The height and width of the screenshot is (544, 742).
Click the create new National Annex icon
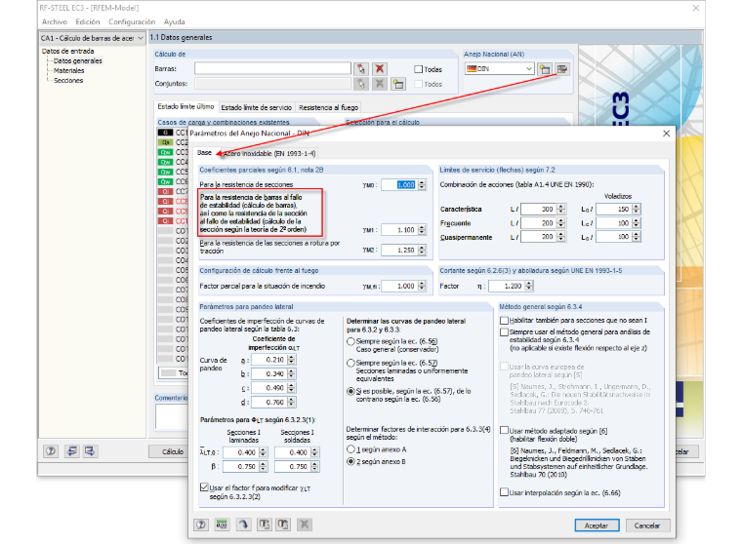point(545,69)
